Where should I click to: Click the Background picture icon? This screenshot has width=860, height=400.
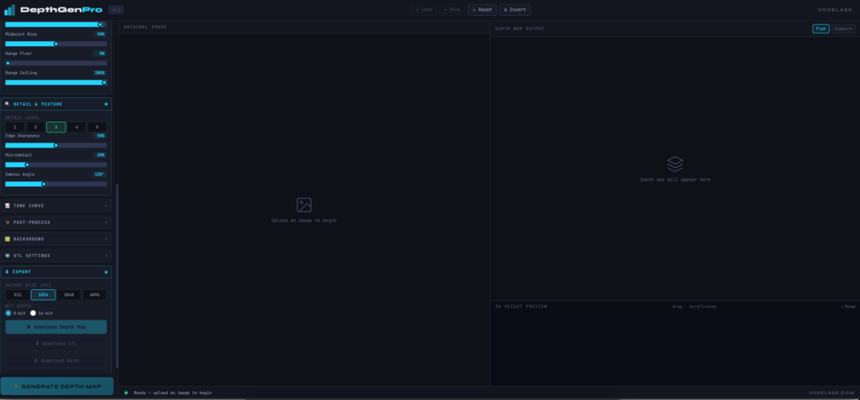point(7,239)
